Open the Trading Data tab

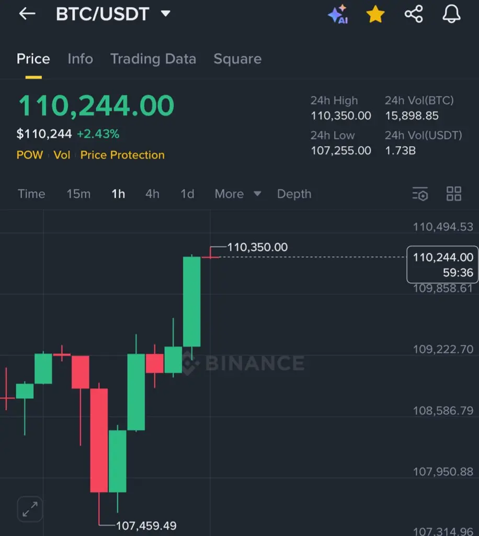pyautogui.click(x=153, y=59)
